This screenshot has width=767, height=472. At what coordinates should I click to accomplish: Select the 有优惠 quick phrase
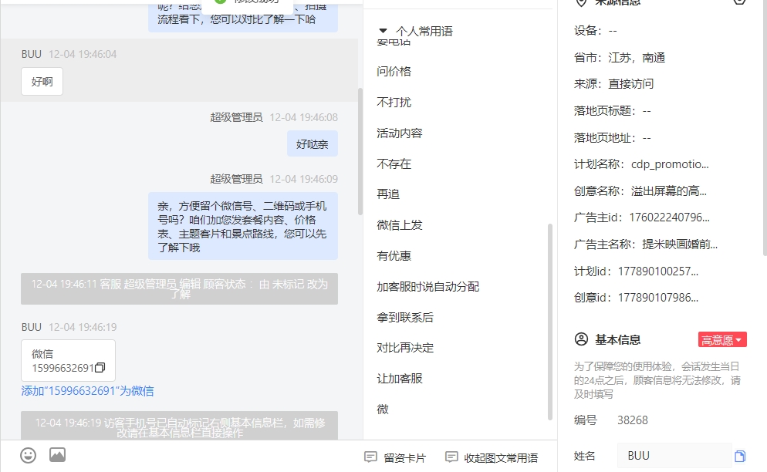(x=394, y=256)
